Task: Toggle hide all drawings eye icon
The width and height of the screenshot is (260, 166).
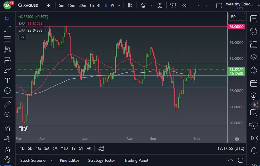Action: tap(7, 159)
